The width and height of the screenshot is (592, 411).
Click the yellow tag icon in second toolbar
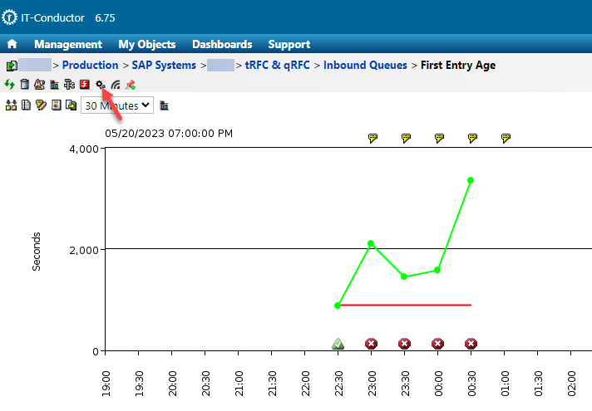41,105
